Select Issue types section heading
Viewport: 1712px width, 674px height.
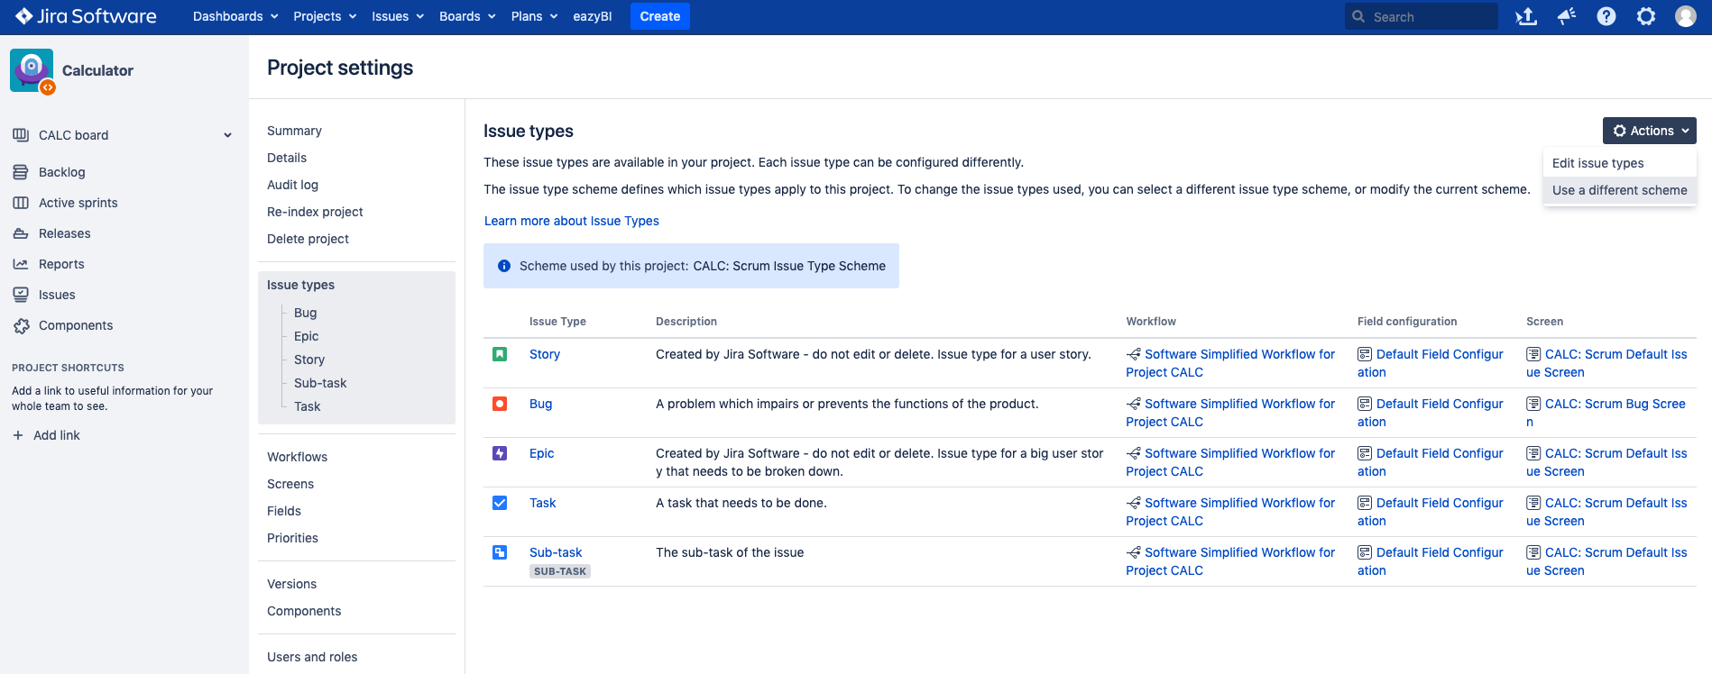click(x=300, y=285)
